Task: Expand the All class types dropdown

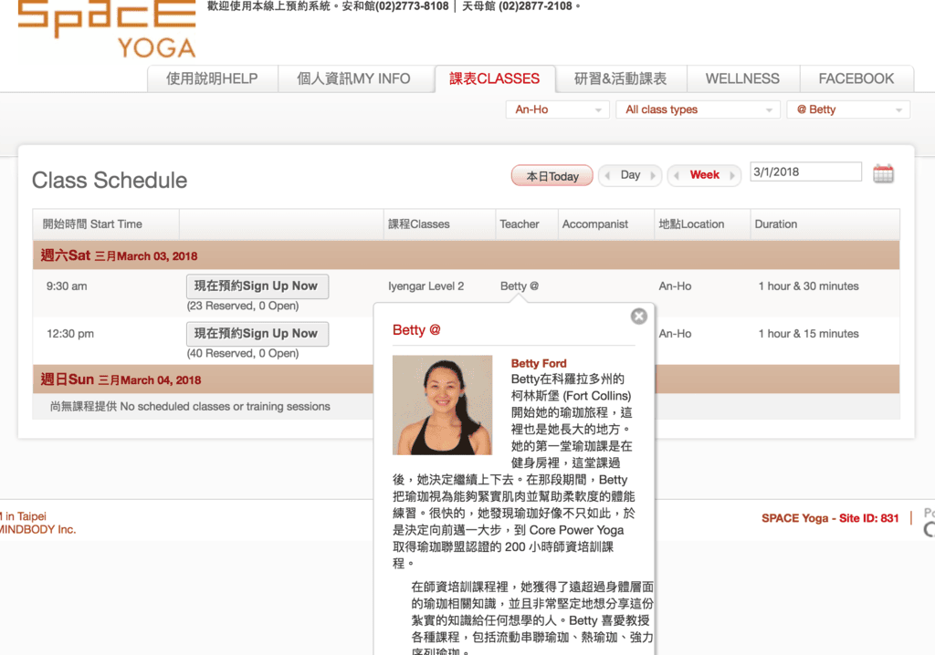Action: (699, 109)
